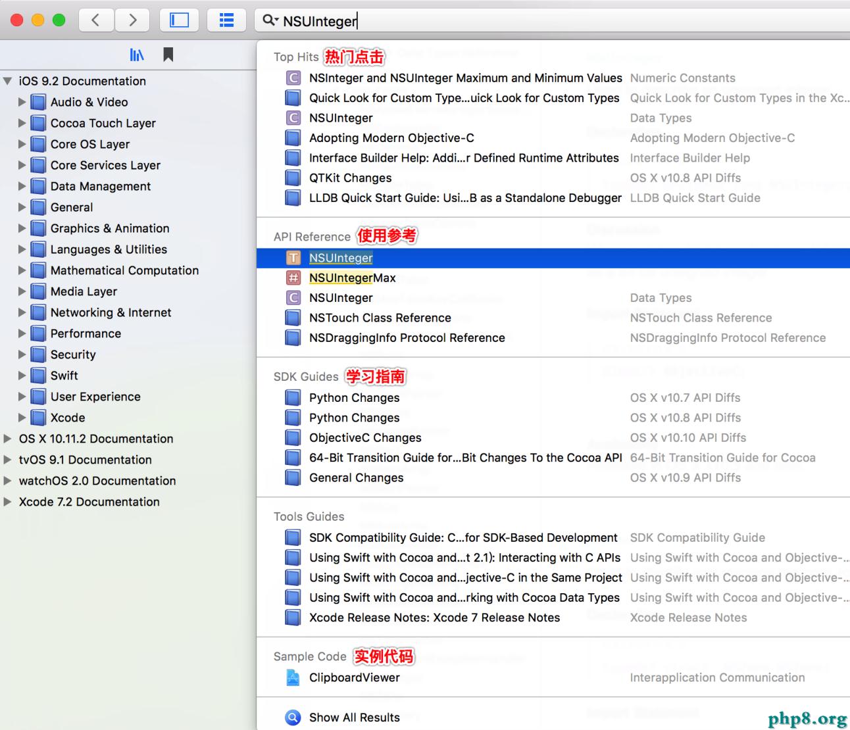The height and width of the screenshot is (730, 850).
Task: Click the Show All Results magnifier icon
Action: click(x=293, y=718)
